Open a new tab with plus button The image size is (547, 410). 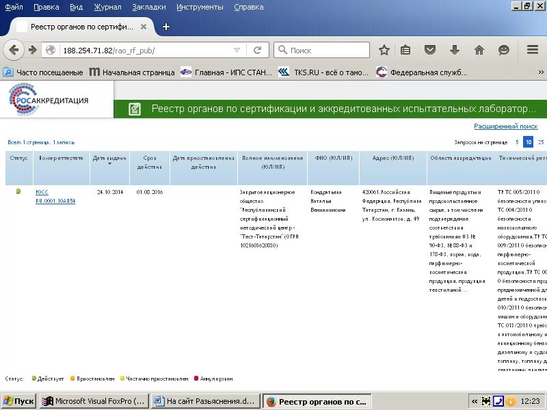coord(166,27)
